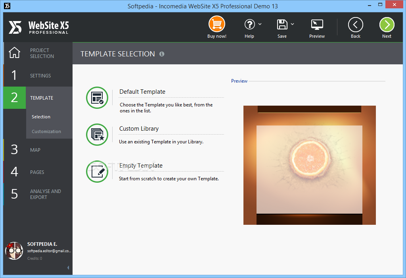Select step 2 Template
This screenshot has height=278, width=406.
point(38,98)
